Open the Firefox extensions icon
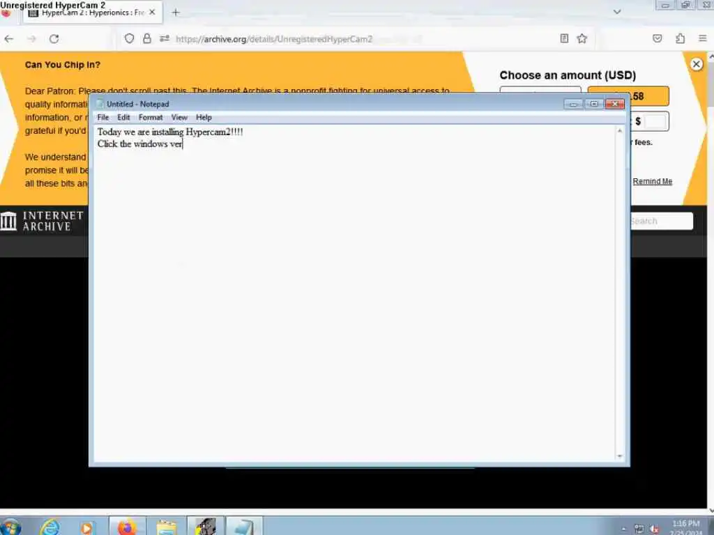 (x=681, y=39)
